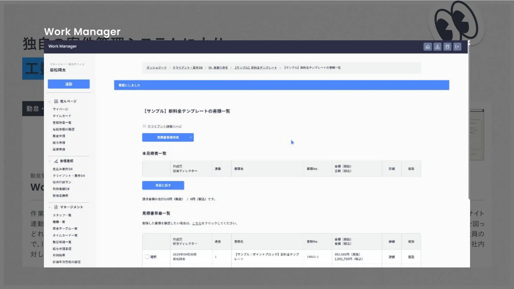Click the 見積書新規作成 button
Image resolution: width=514 pixels, height=289 pixels.
point(168,137)
